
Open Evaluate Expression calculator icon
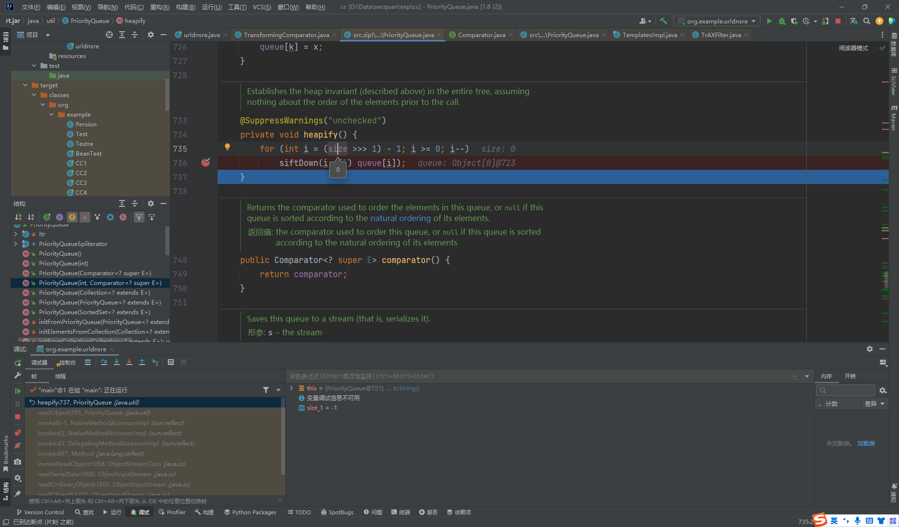(x=171, y=362)
